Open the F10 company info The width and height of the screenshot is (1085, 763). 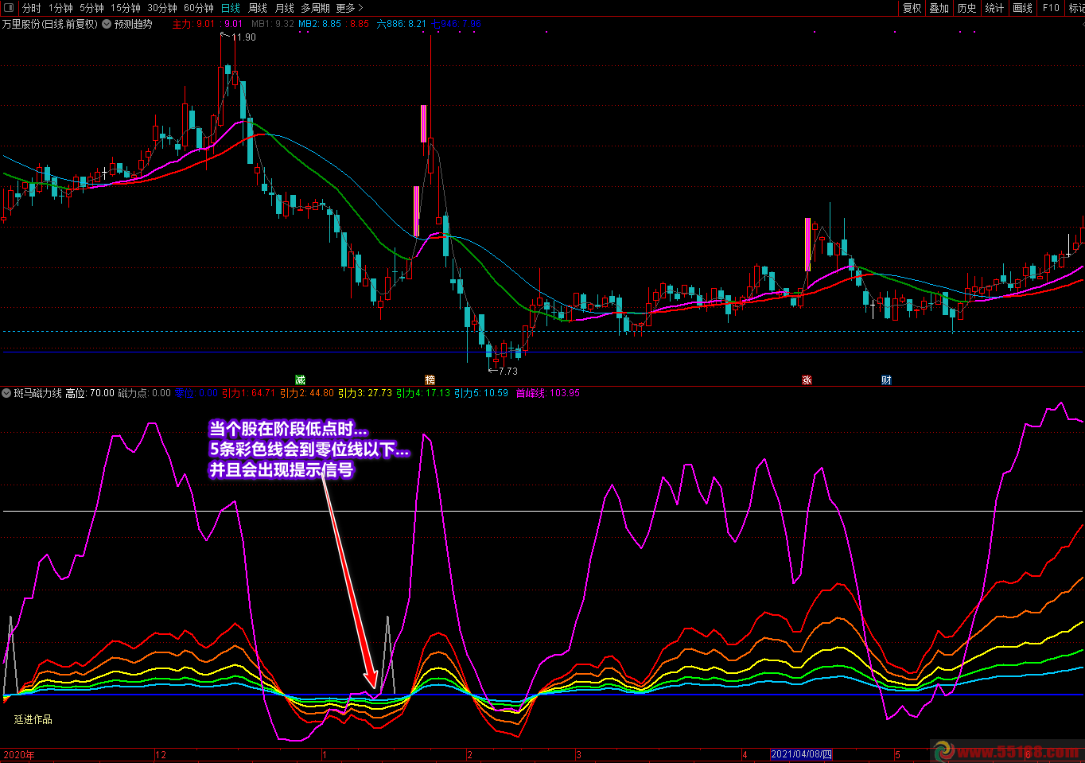click(x=1051, y=8)
